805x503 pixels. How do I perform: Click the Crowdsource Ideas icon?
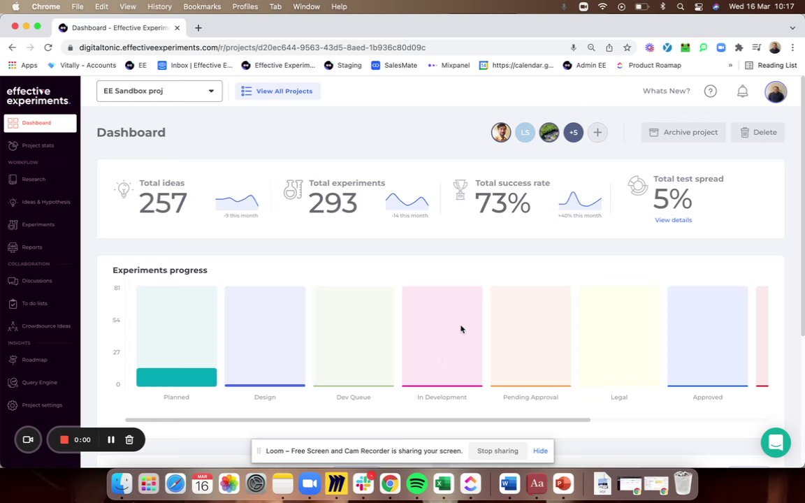13,326
